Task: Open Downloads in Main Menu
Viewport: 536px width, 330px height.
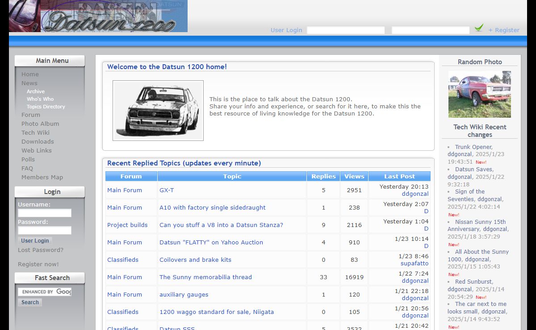Action: coord(38,141)
